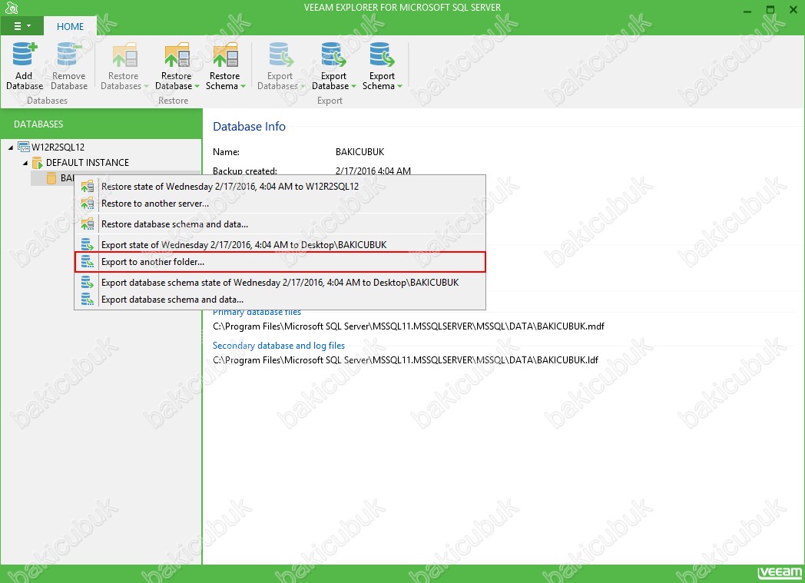Screen dimensions: 805x583
Task: Click the Database Info heading
Action: [x=249, y=126]
